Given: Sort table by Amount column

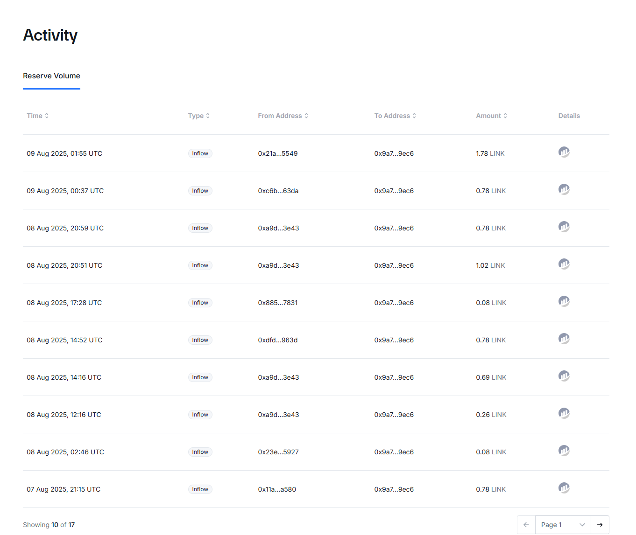Looking at the screenshot, I should point(491,116).
